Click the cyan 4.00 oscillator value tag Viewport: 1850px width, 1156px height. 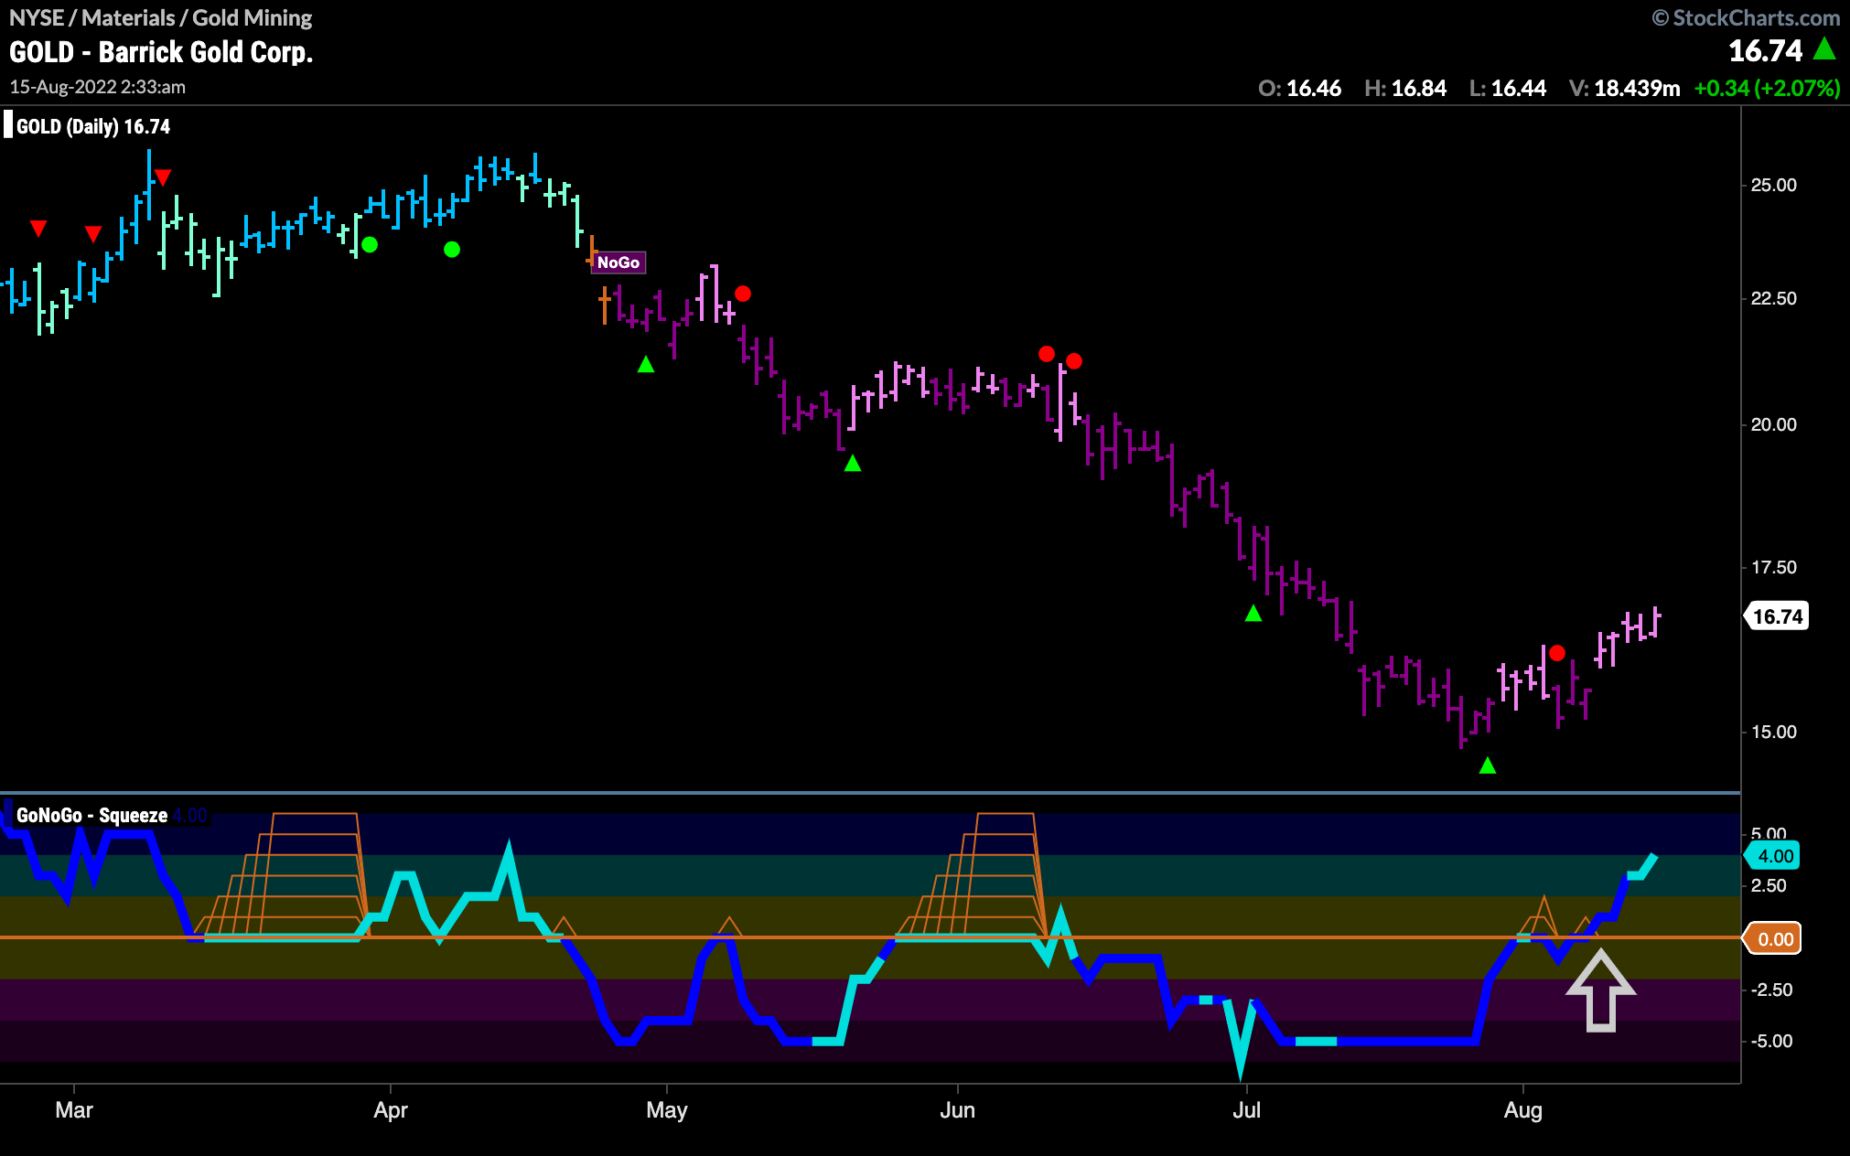[x=1774, y=856]
